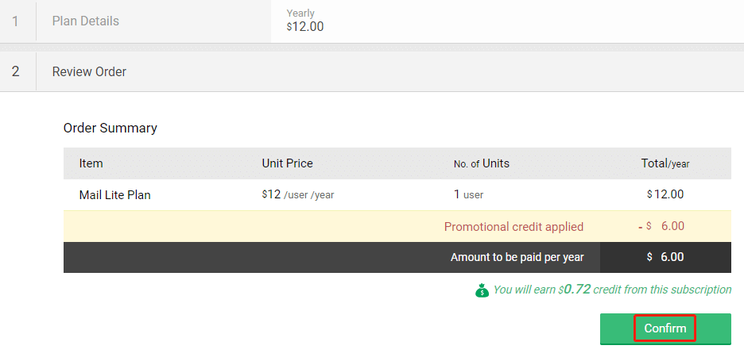This screenshot has height=357, width=744.
Task: Click the Order Summary heading
Action: point(110,128)
